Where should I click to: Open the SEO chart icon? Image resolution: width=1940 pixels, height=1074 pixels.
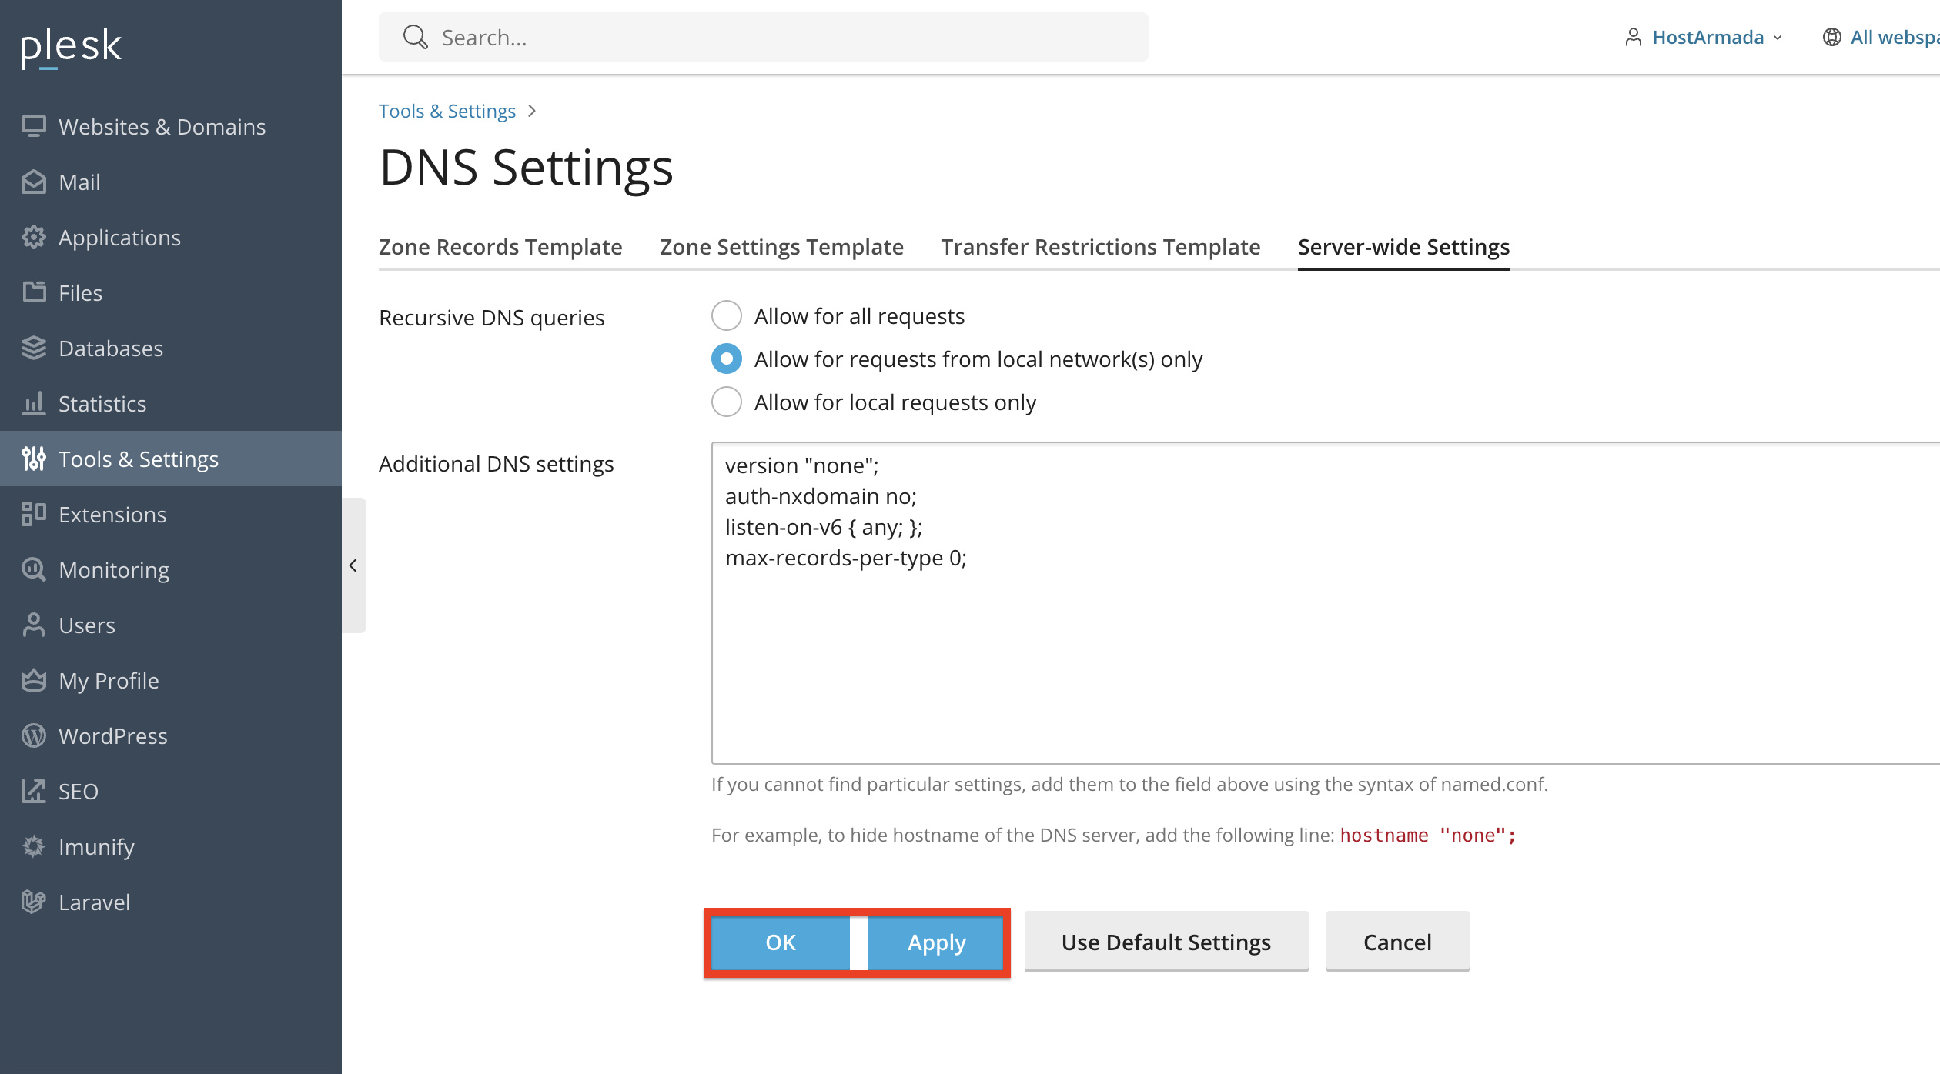pos(33,791)
